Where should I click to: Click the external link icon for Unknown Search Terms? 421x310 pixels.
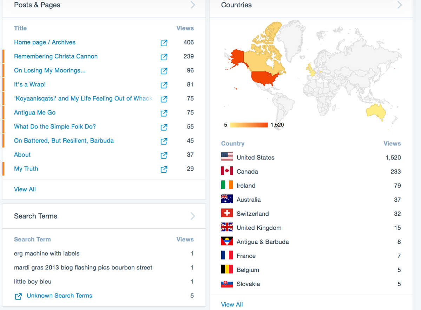[18, 296]
